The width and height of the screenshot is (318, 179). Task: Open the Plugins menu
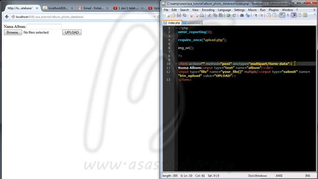[x=274, y=10]
